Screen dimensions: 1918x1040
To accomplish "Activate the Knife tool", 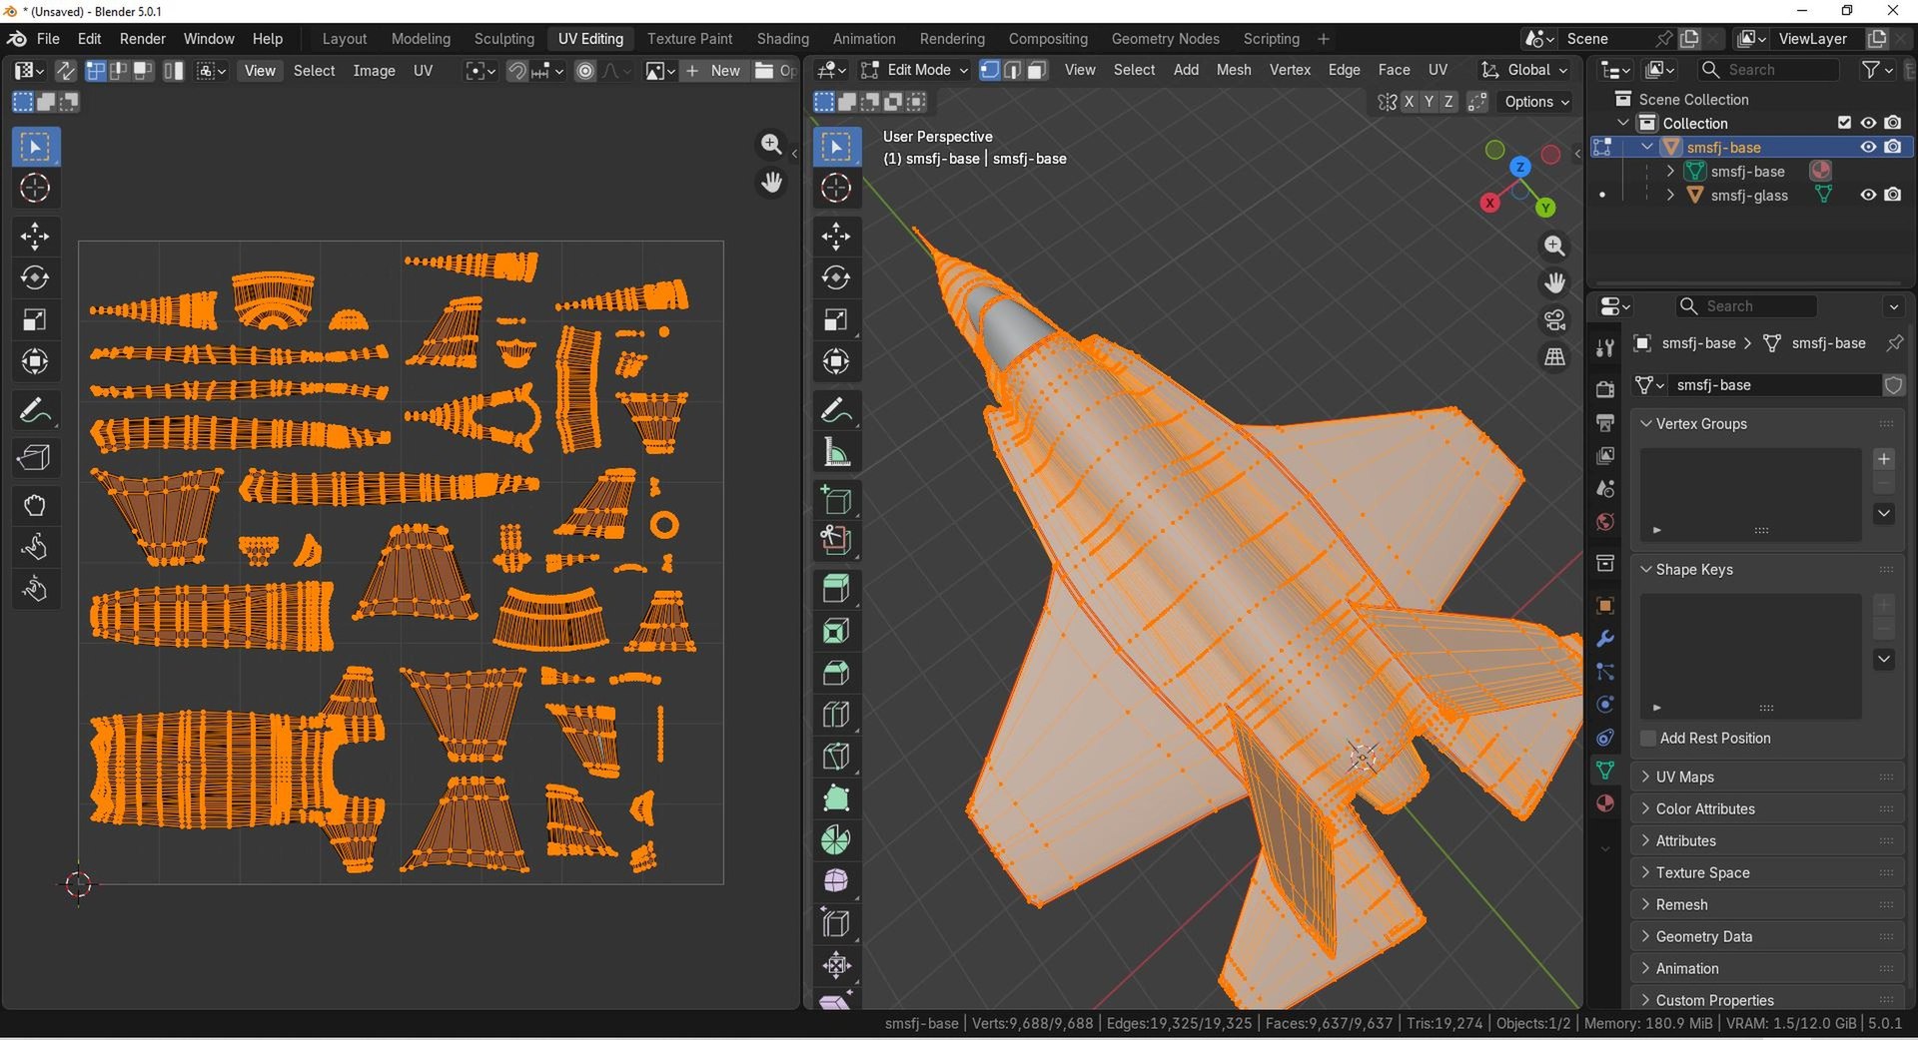I will point(836,757).
